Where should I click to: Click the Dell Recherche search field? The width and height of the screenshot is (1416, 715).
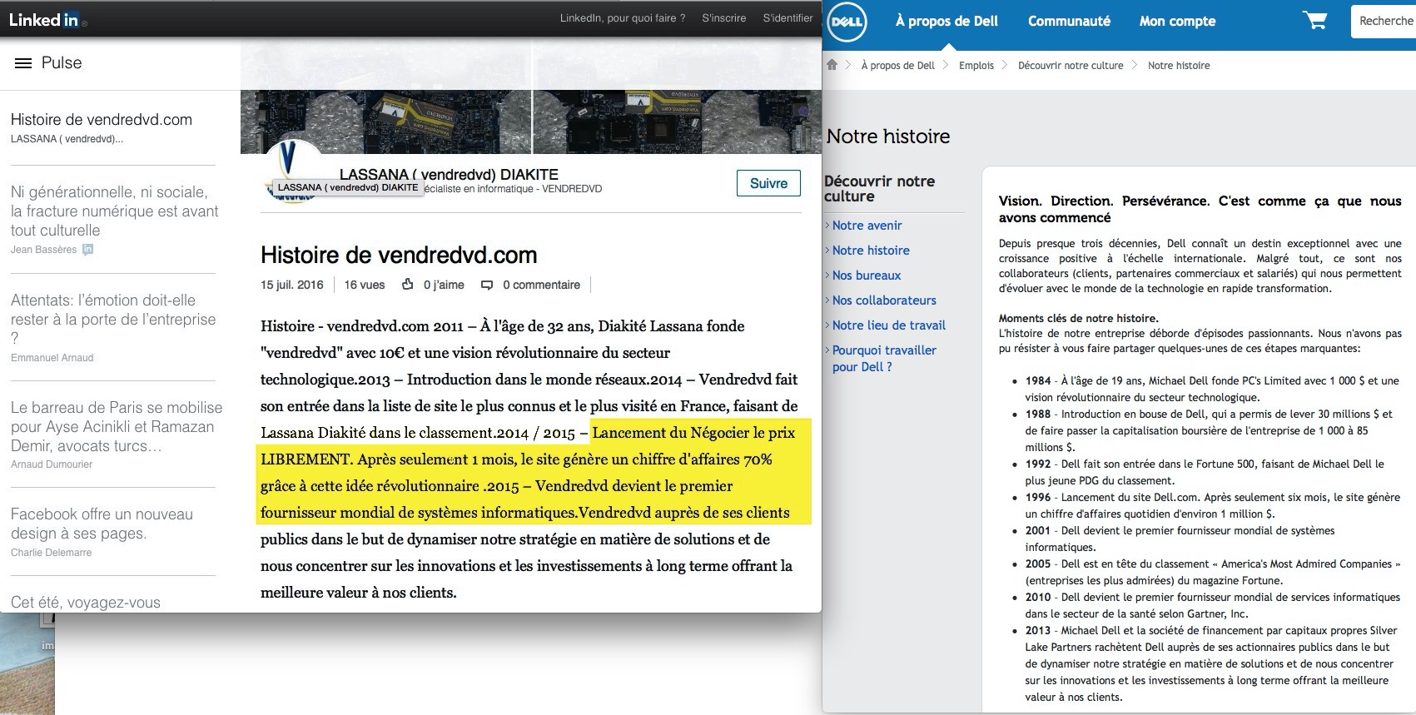pyautogui.click(x=1384, y=22)
